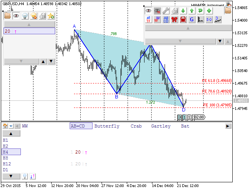This screenshot has height=189, width=252.
Task: Click the black down triangle in the left panel
Action: coord(51,61)
